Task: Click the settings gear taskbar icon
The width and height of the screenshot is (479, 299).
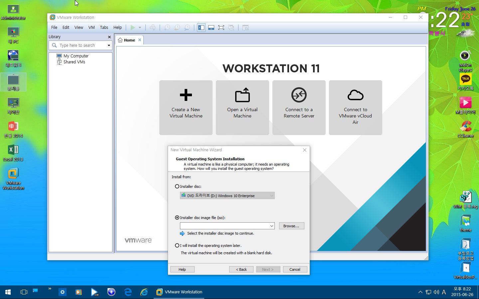Action: point(63,292)
